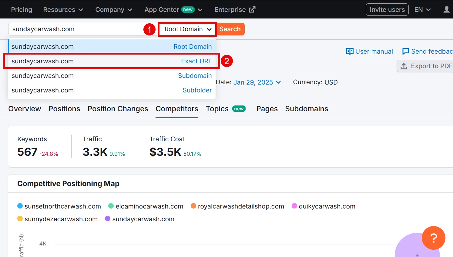This screenshot has height=257, width=453.
Task: Click the orange Search button
Action: (230, 29)
